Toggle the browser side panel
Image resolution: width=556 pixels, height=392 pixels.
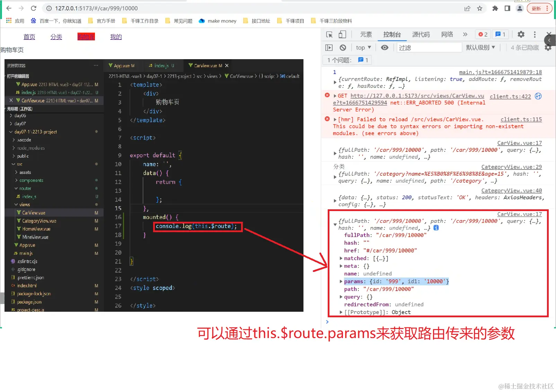point(508,8)
